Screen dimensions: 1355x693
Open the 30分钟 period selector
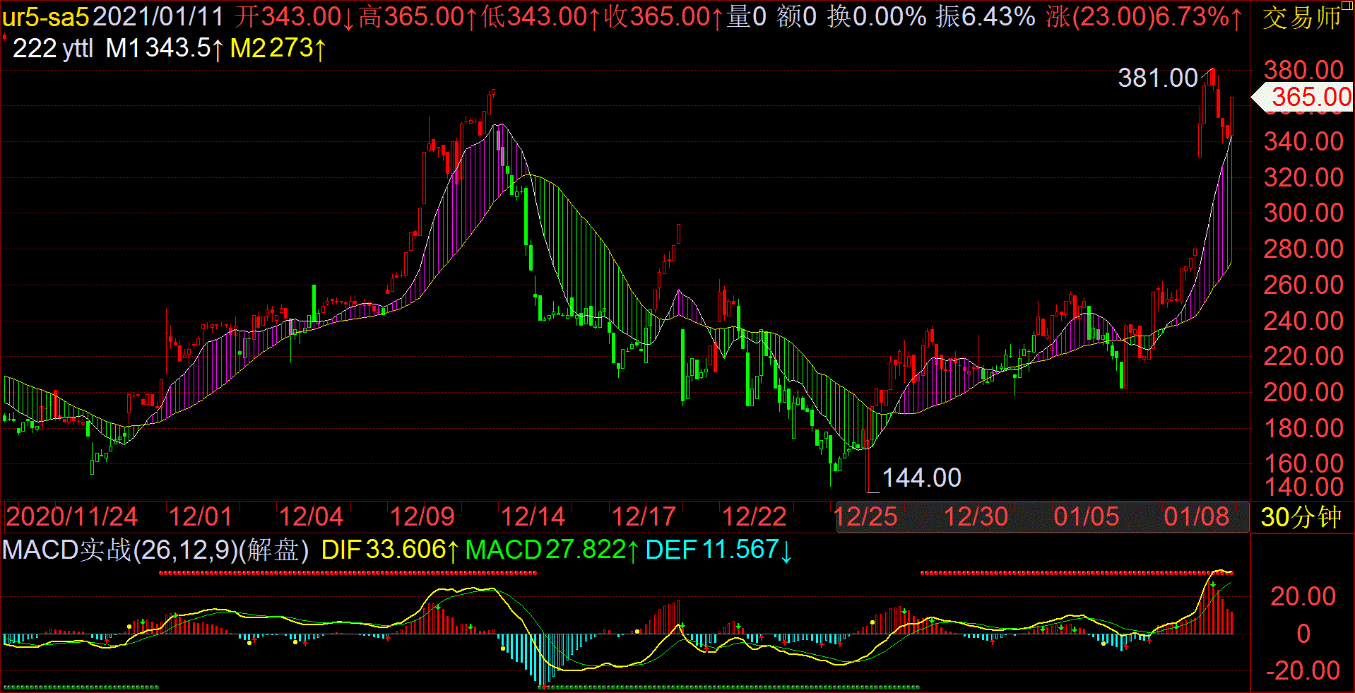tap(1301, 517)
